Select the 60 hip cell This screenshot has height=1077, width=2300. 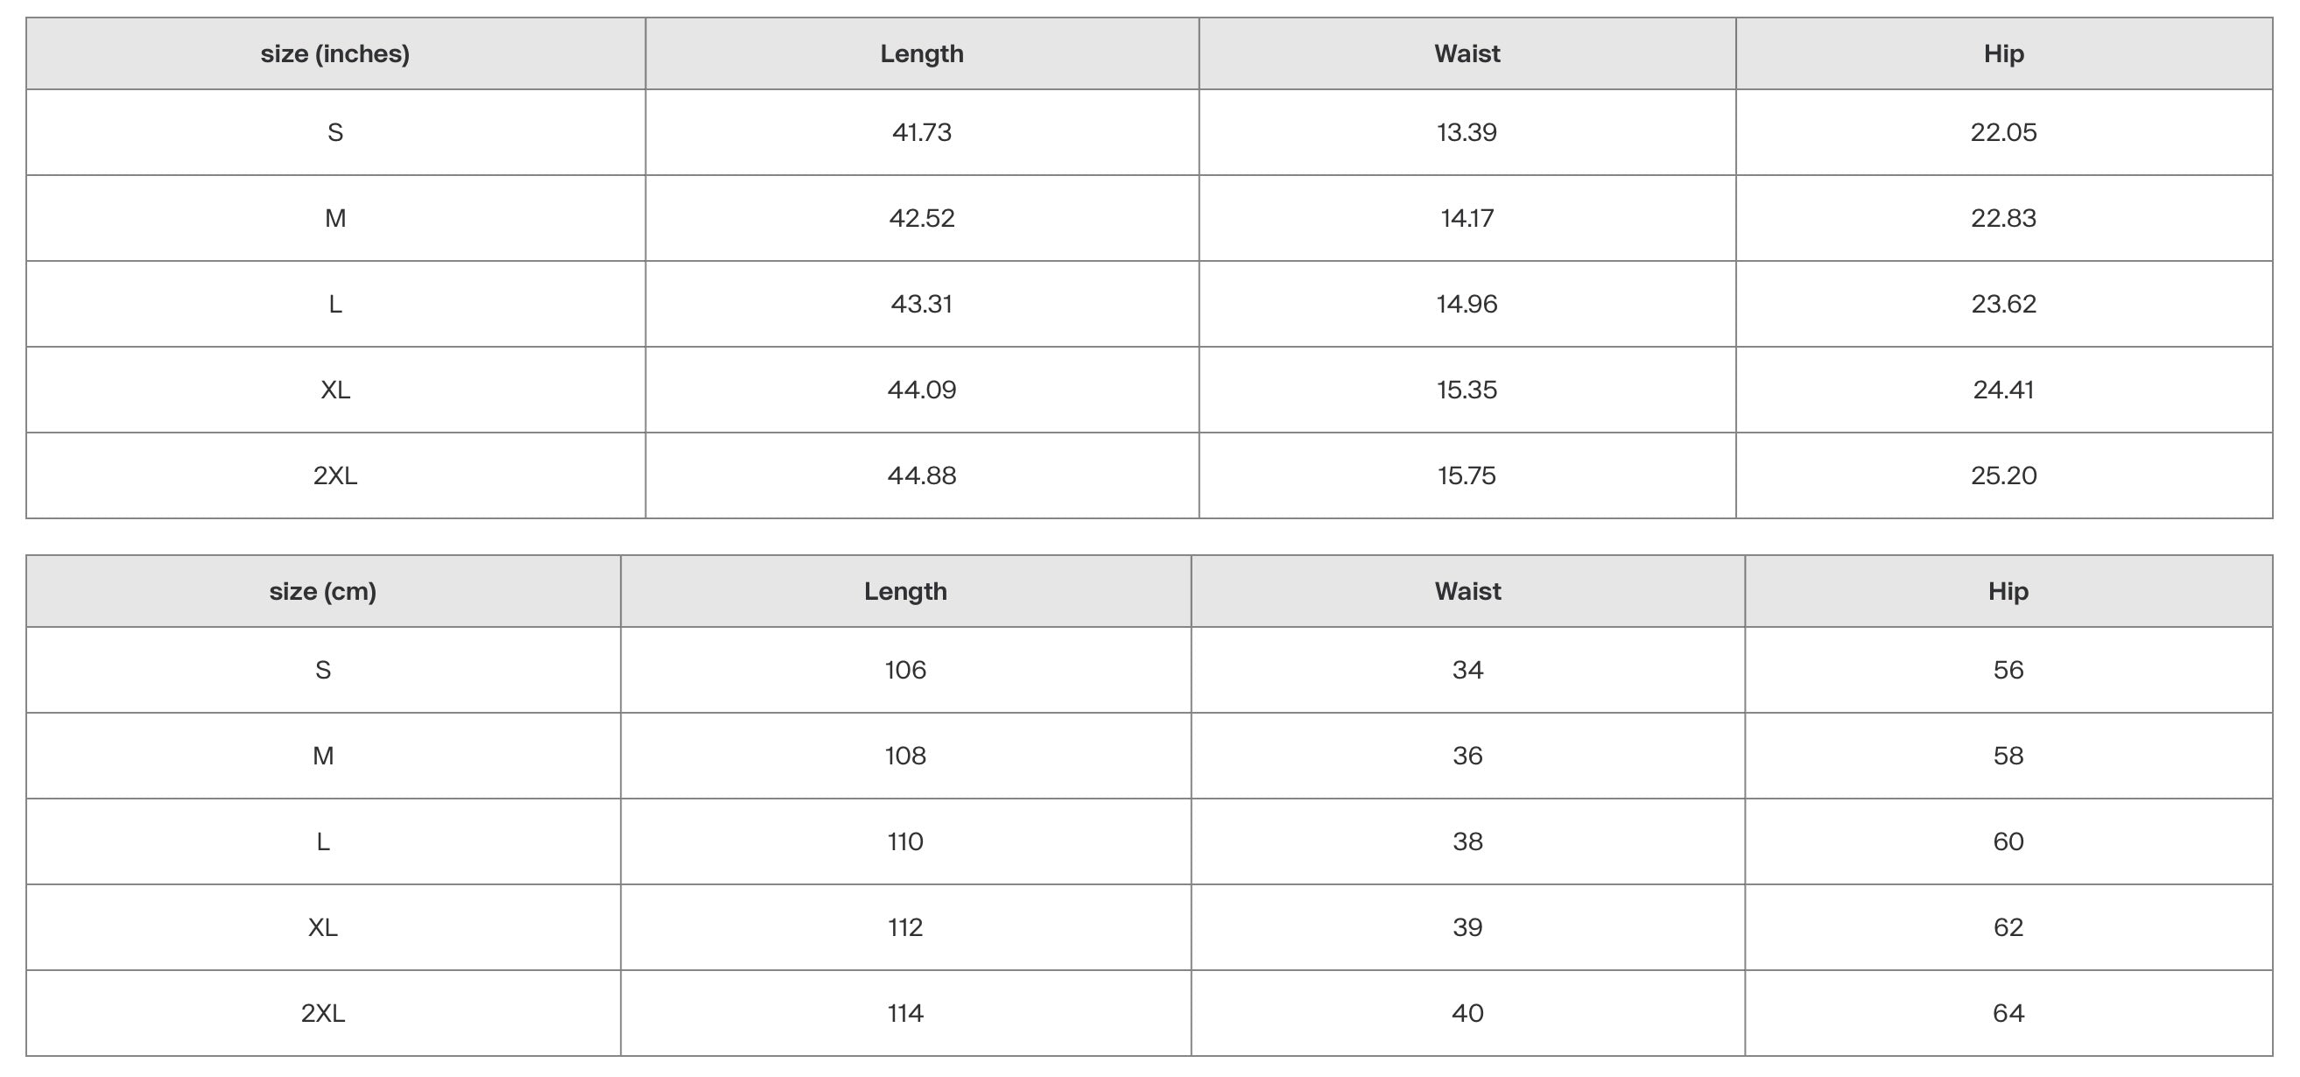2008,841
